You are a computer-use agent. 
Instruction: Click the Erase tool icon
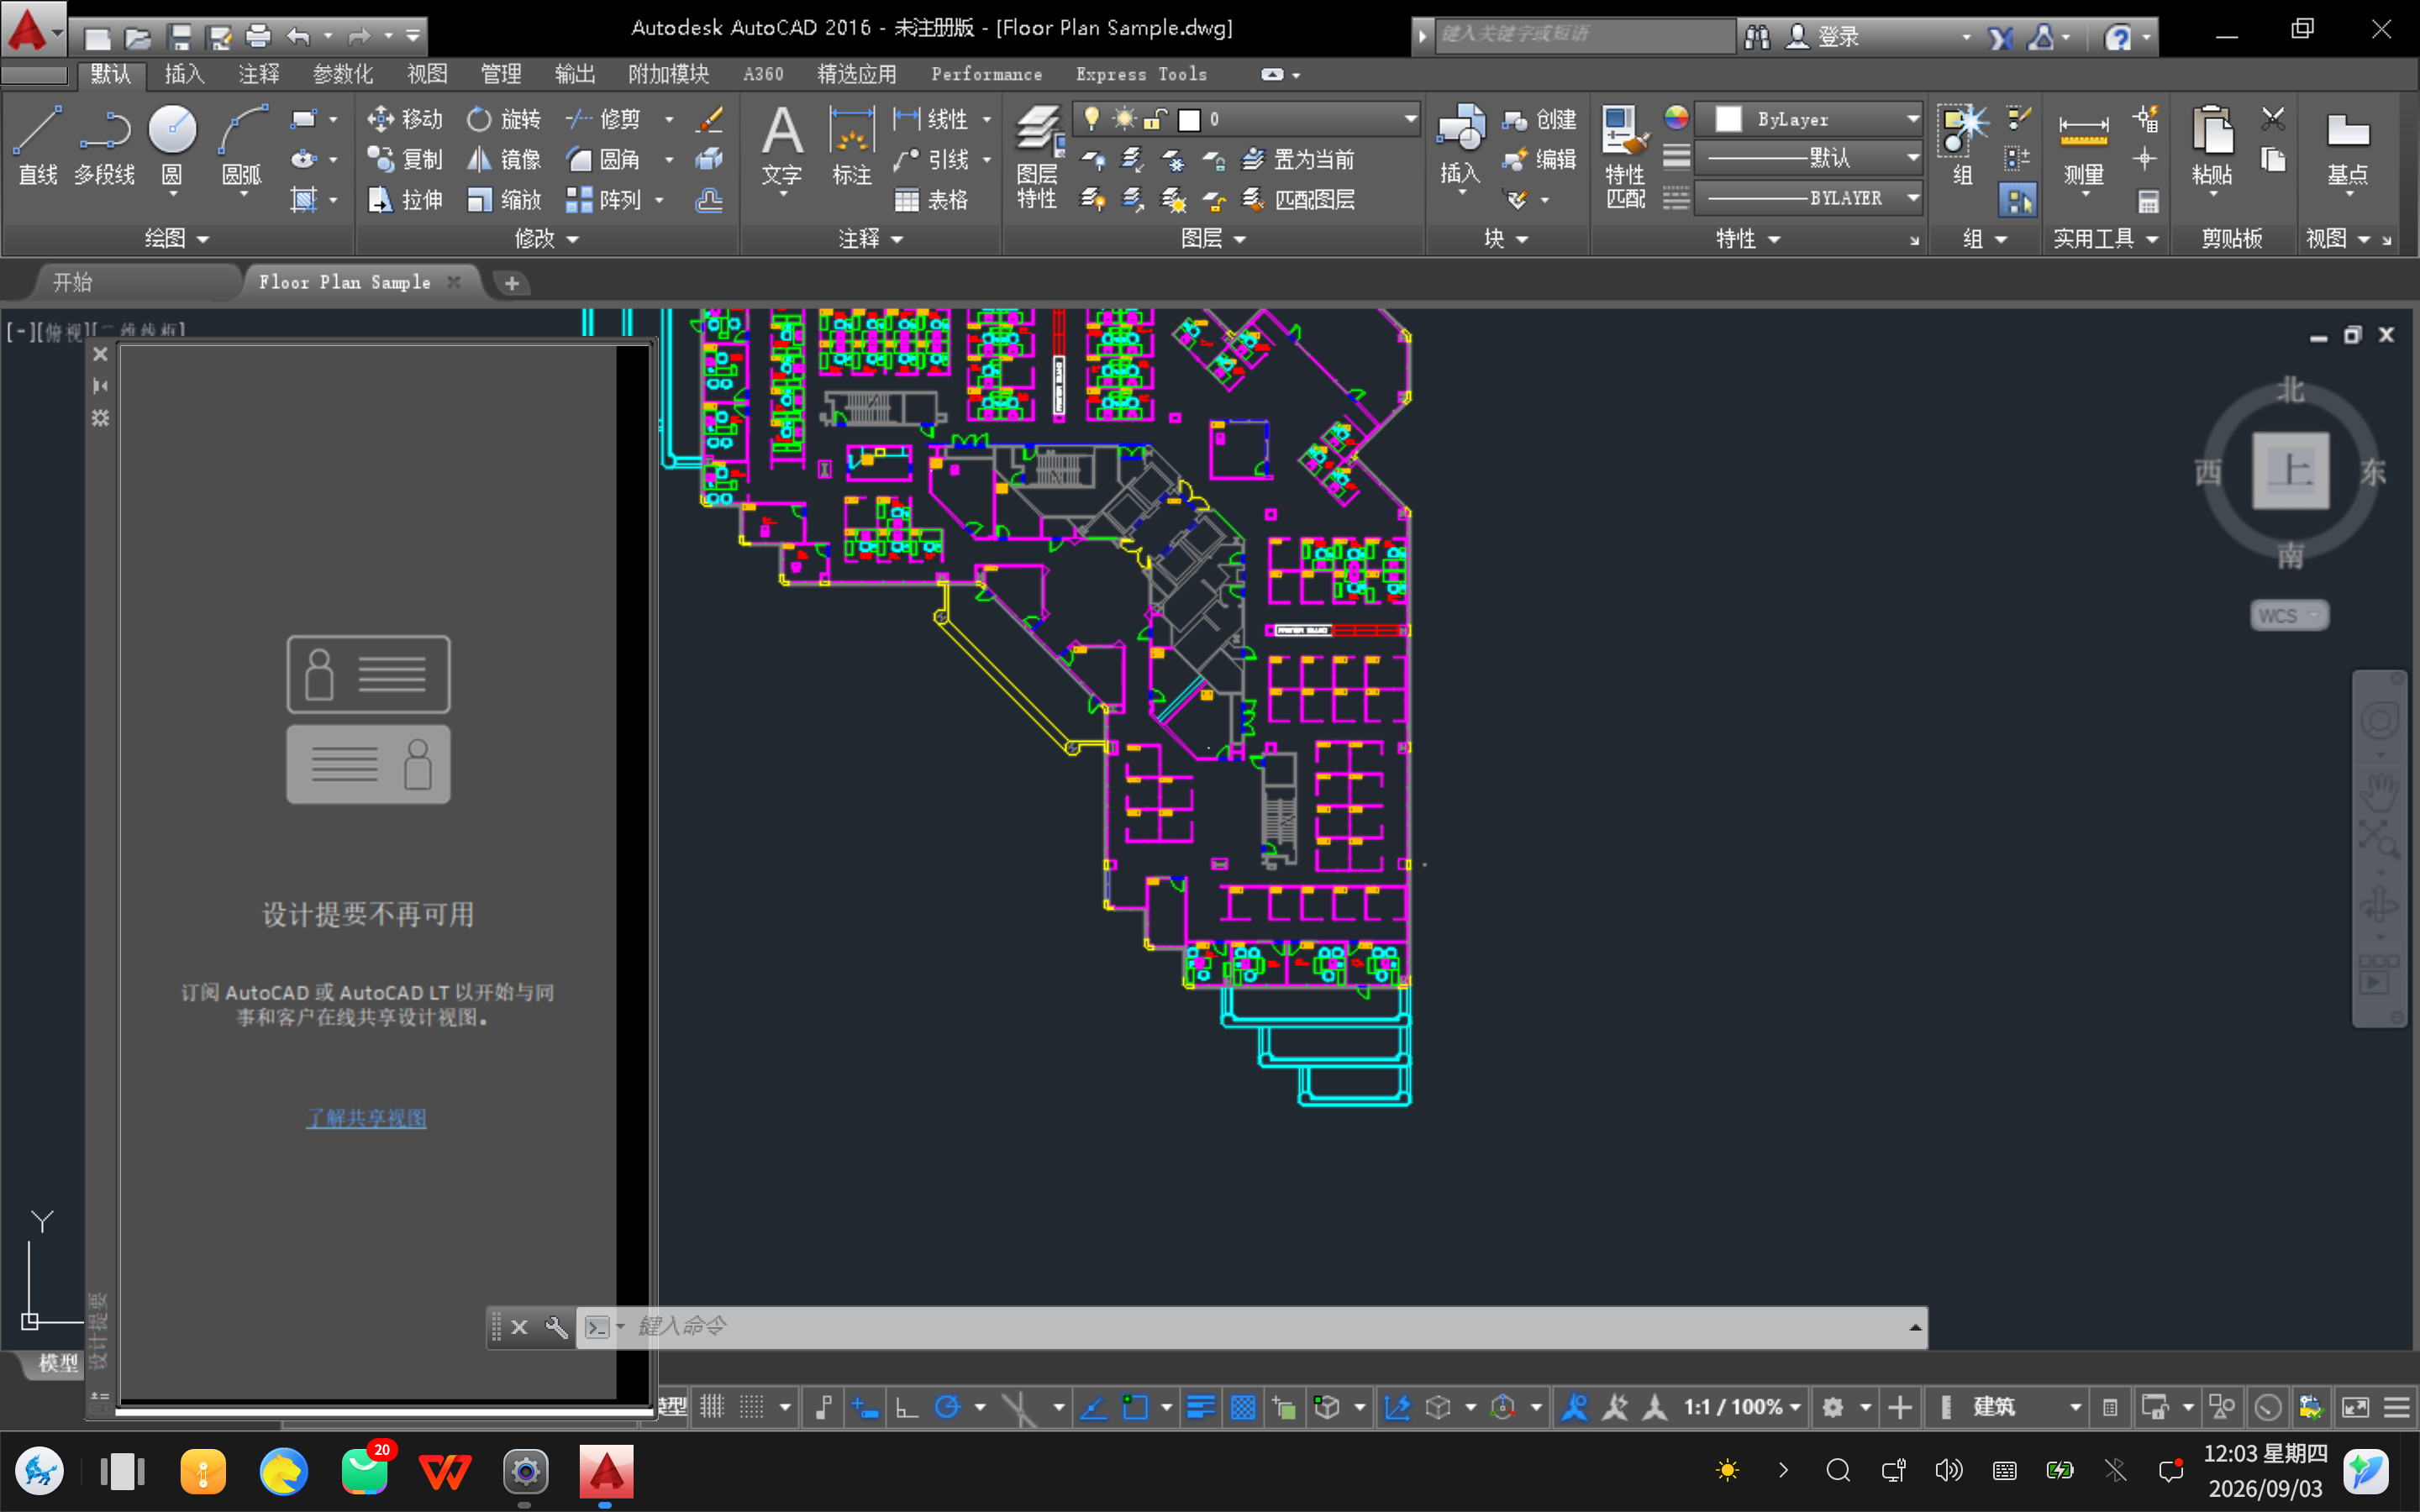pos(710,119)
